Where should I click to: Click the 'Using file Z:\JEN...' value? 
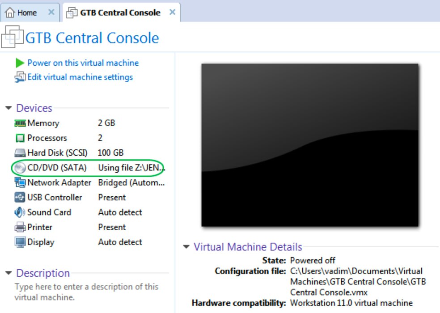131,168
